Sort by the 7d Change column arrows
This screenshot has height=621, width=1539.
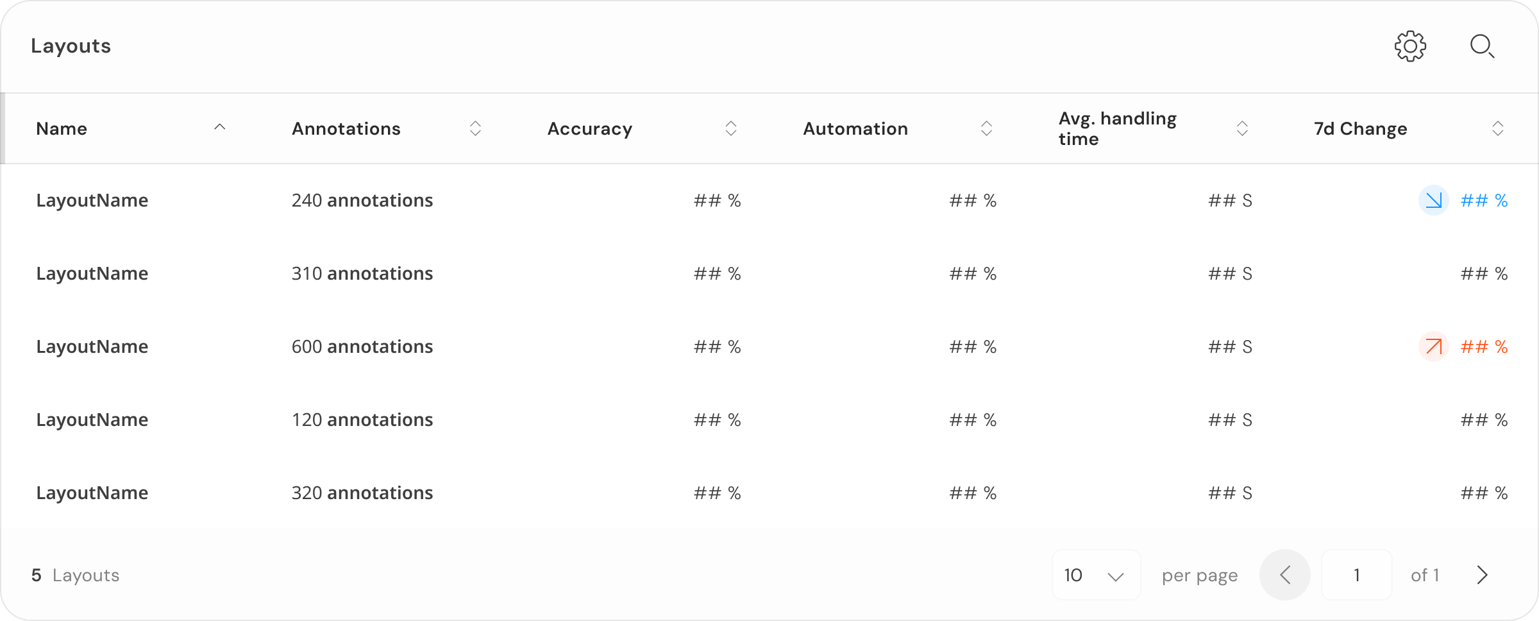tap(1497, 128)
